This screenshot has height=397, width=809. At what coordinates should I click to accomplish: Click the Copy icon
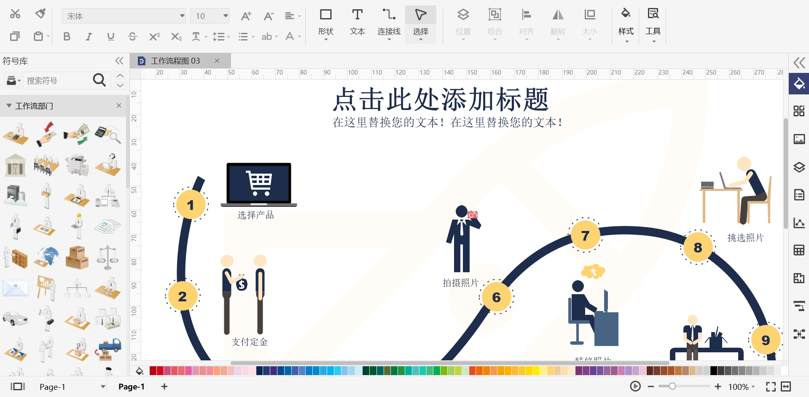click(15, 36)
